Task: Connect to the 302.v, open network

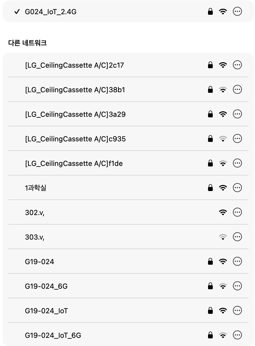Action: (35, 212)
